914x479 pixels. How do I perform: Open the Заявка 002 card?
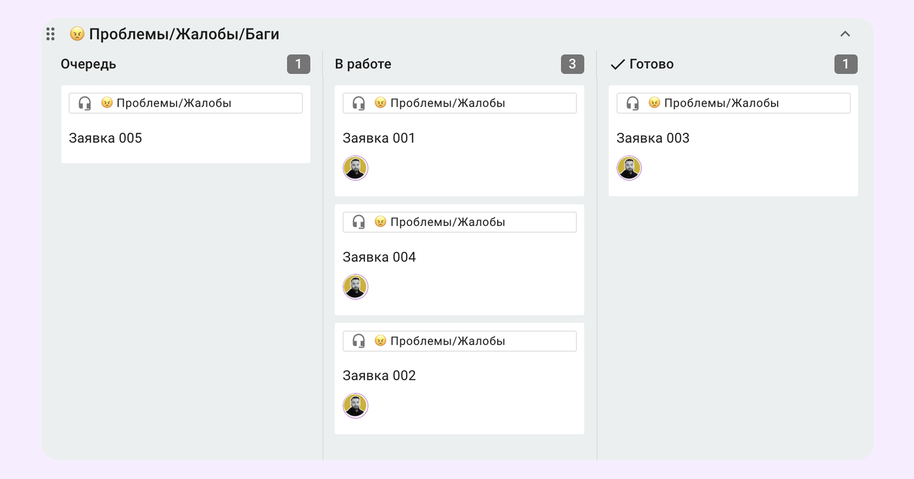(x=379, y=375)
